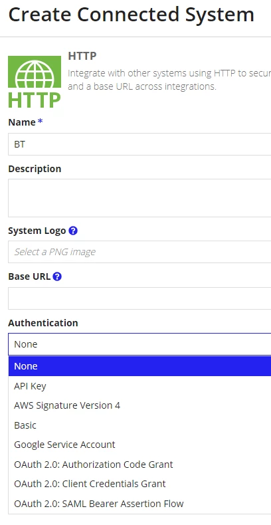Image resolution: width=271 pixels, height=525 pixels.
Task: Focus the empty Base URL field
Action: click(x=139, y=298)
